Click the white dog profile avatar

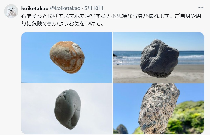point(11,11)
